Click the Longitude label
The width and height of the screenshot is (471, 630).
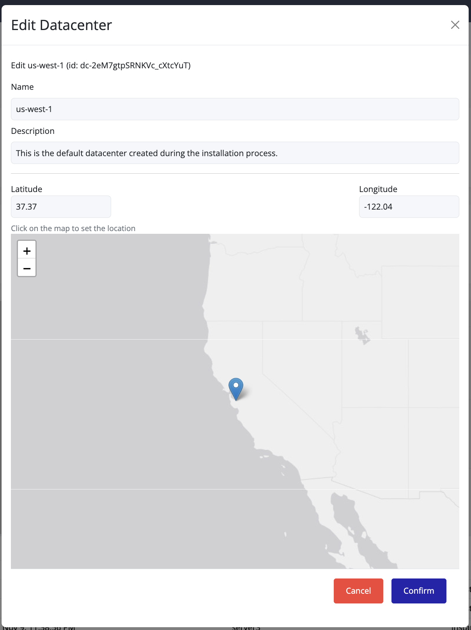(x=378, y=189)
